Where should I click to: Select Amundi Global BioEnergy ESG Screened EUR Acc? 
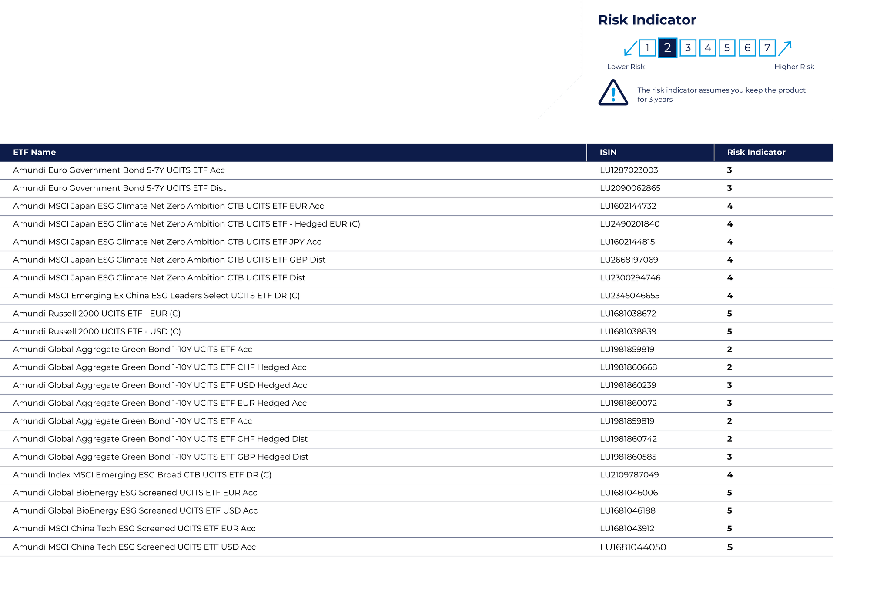135,493
